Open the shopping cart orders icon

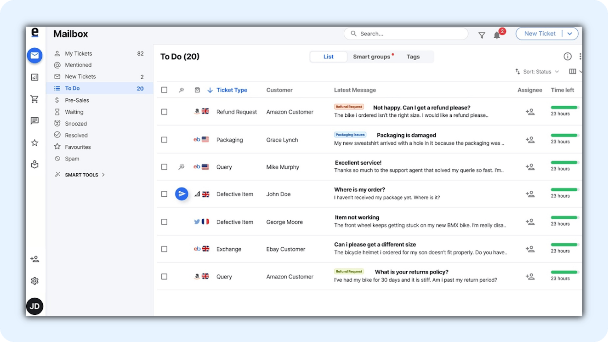(x=34, y=99)
